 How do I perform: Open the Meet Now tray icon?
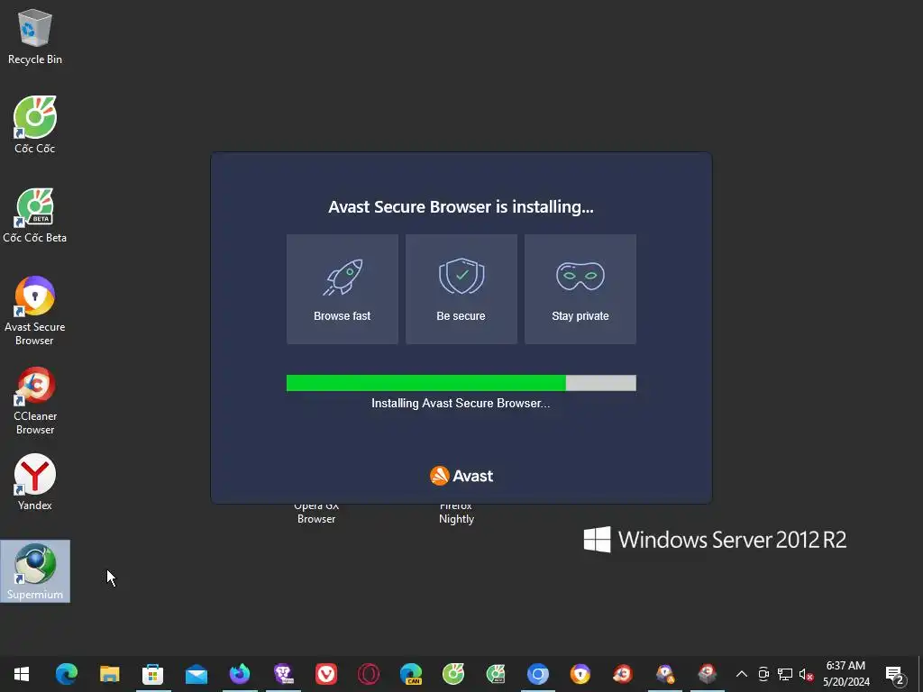pos(763,674)
